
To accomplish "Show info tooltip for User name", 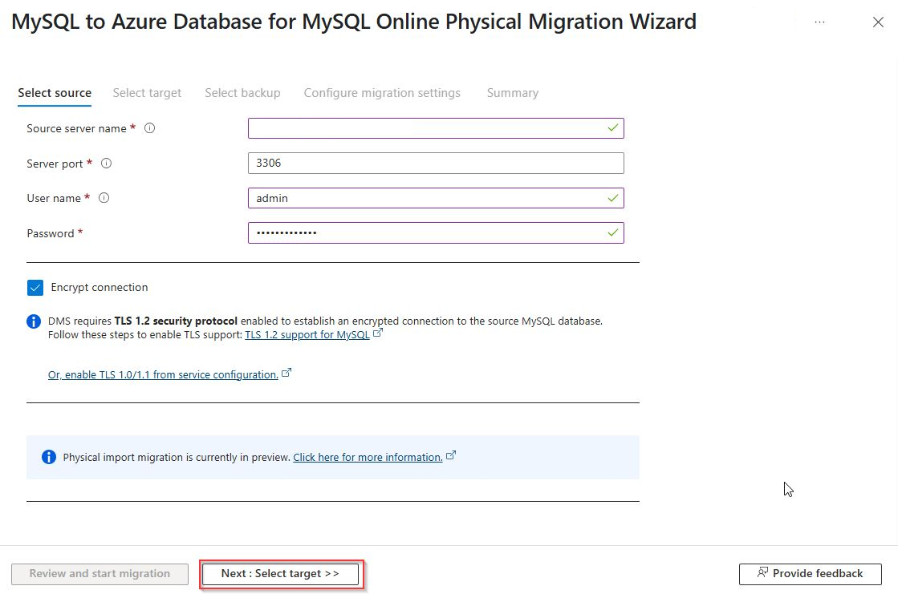I will click(x=104, y=198).
